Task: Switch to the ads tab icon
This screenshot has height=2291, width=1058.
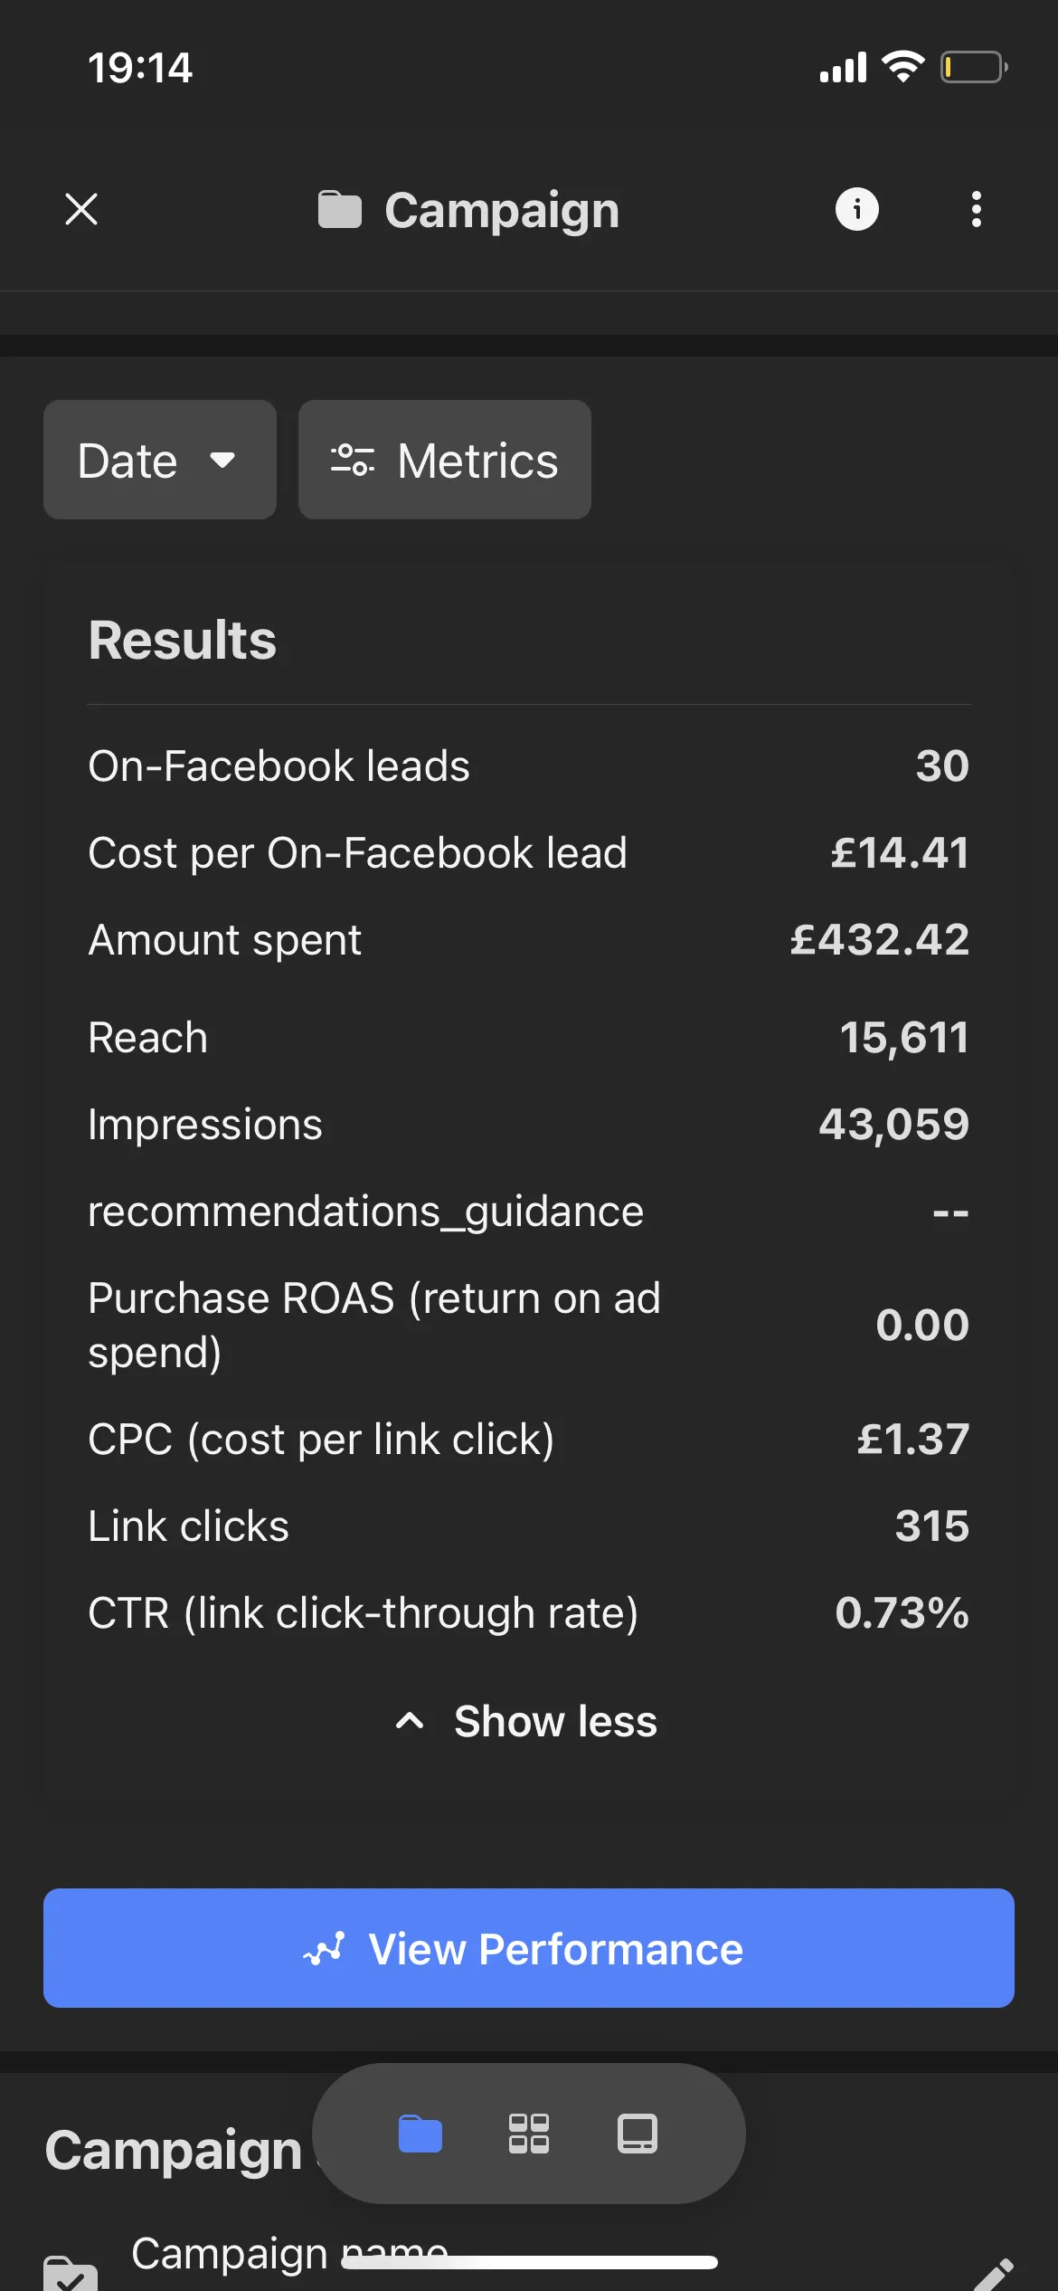Action: click(x=638, y=2134)
